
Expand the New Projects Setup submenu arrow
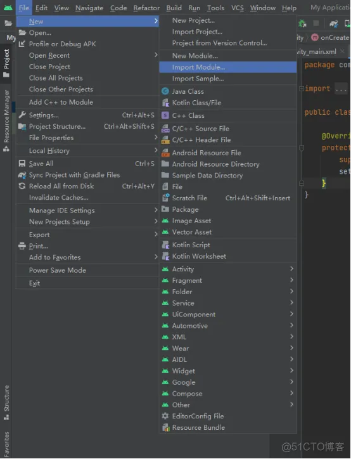pos(156,221)
